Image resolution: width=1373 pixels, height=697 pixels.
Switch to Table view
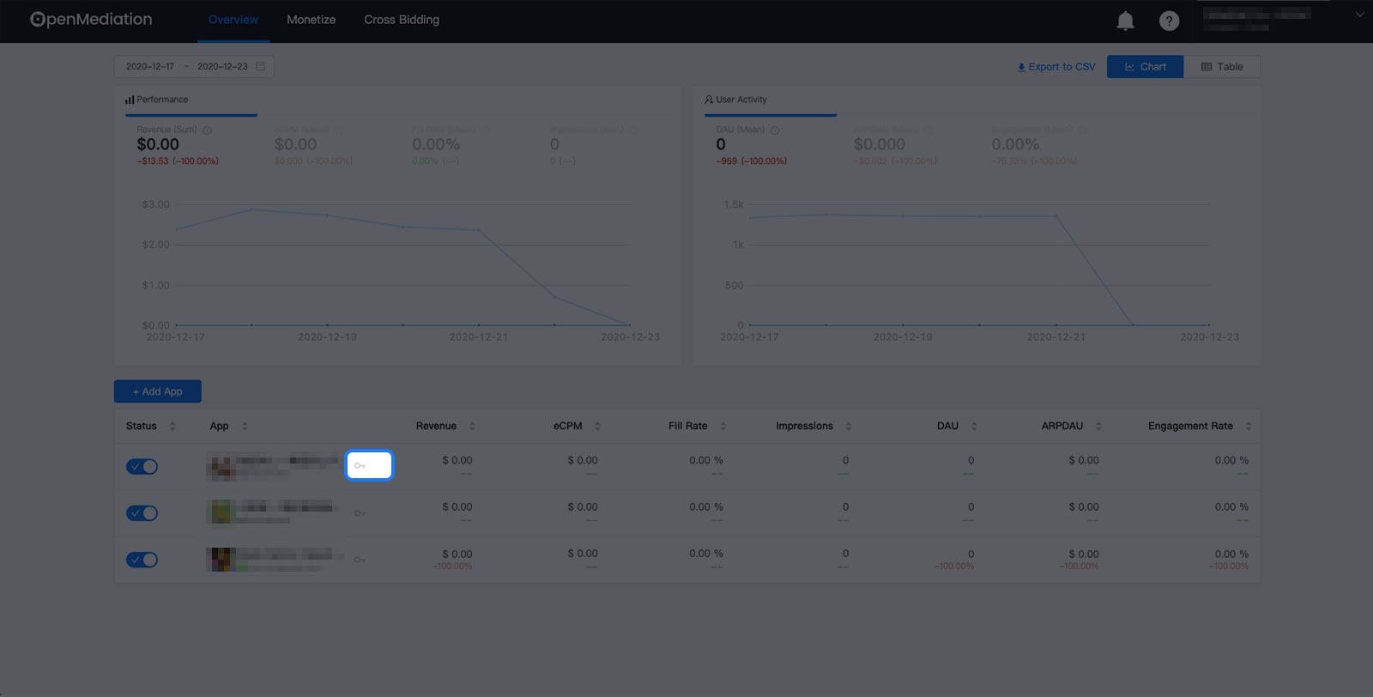1222,67
